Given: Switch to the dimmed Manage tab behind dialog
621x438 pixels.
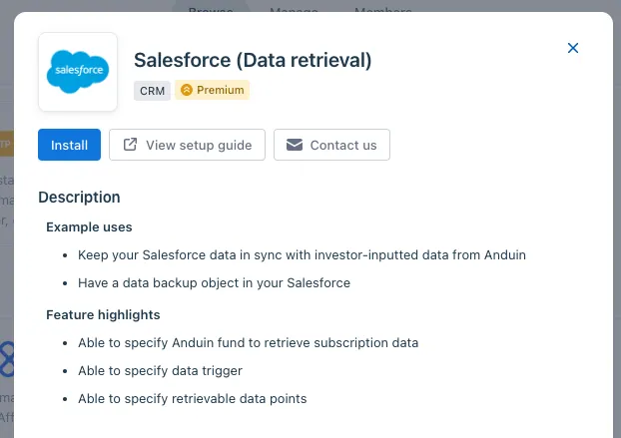Looking at the screenshot, I should coord(294,8).
